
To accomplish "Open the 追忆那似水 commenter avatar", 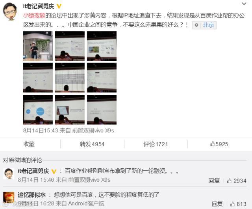I will coord(9,198).
